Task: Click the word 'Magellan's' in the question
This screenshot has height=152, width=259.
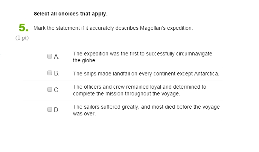Action: click(x=153, y=28)
